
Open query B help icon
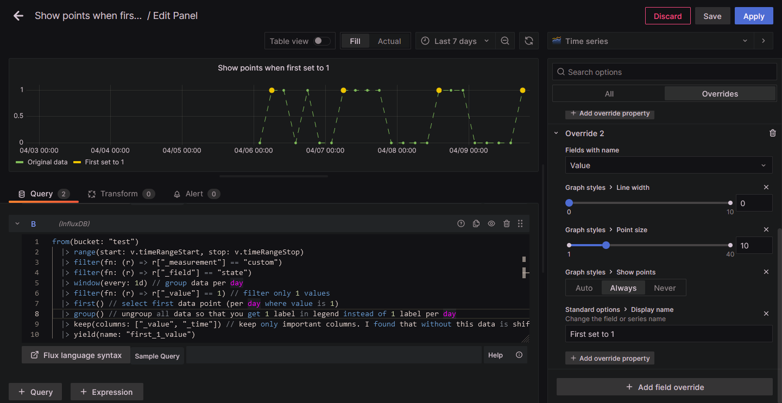point(461,223)
